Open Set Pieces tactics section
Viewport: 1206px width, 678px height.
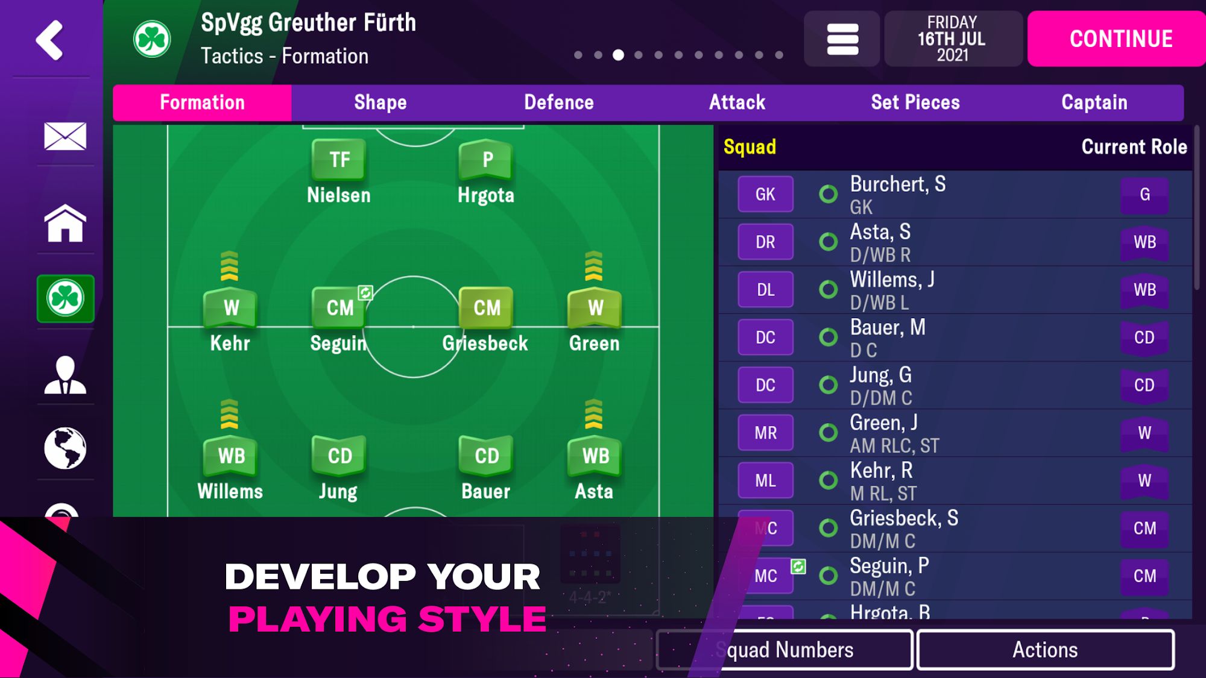915,102
